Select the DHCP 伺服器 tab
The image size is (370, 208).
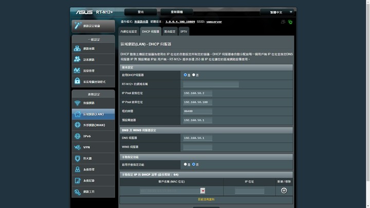pos(151,31)
